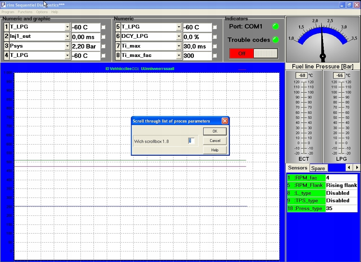Click the LPG thermometer gauge

341,117
